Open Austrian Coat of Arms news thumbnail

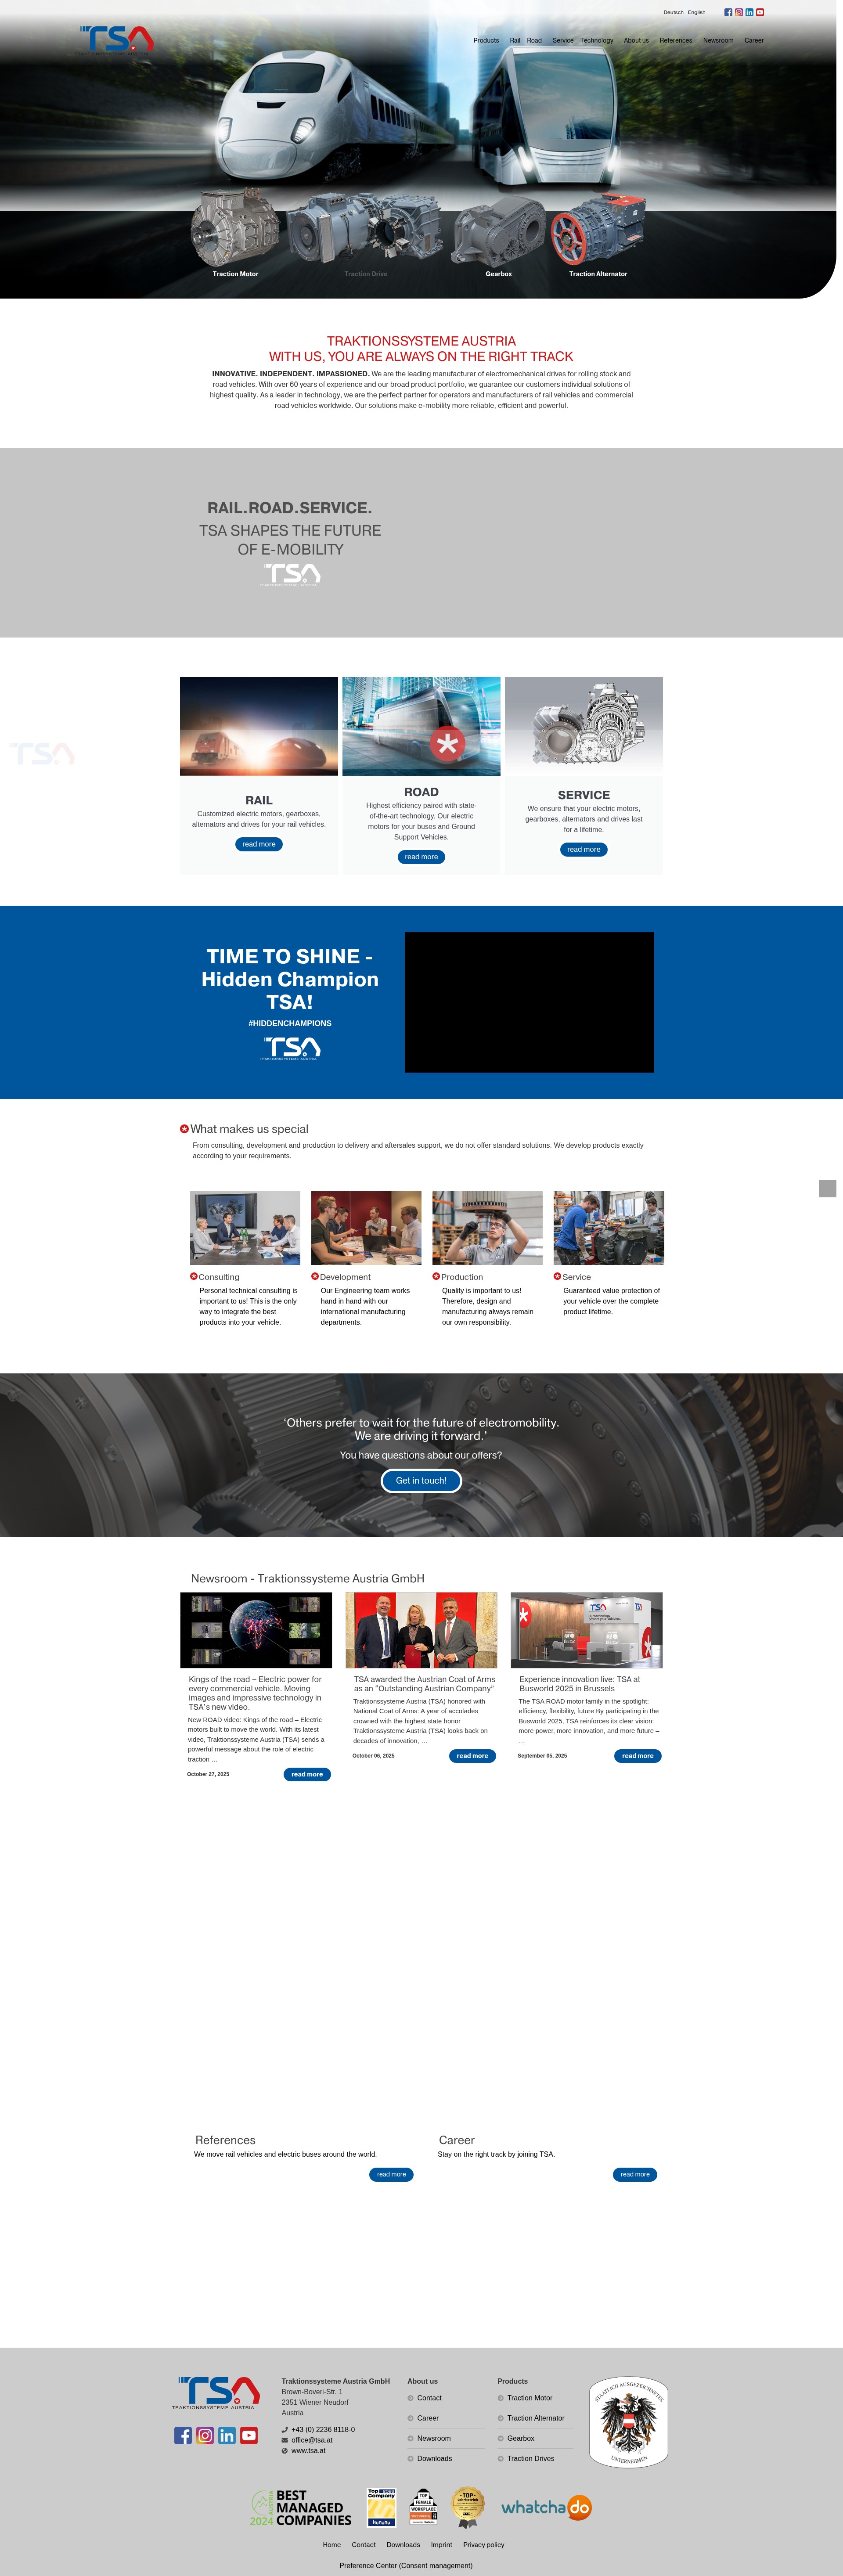point(421,1630)
